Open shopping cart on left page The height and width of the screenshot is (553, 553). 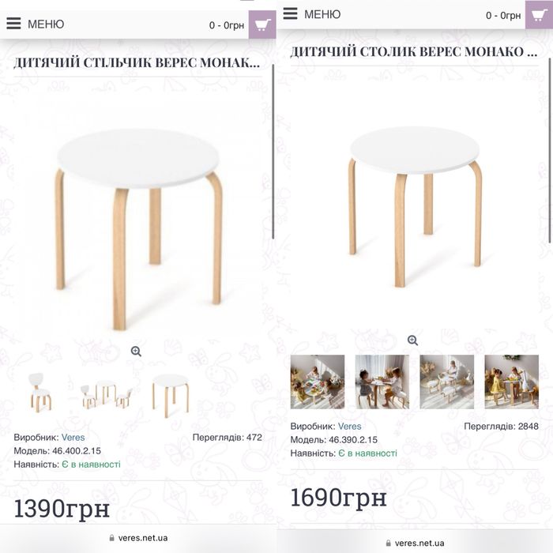pyautogui.click(x=262, y=24)
